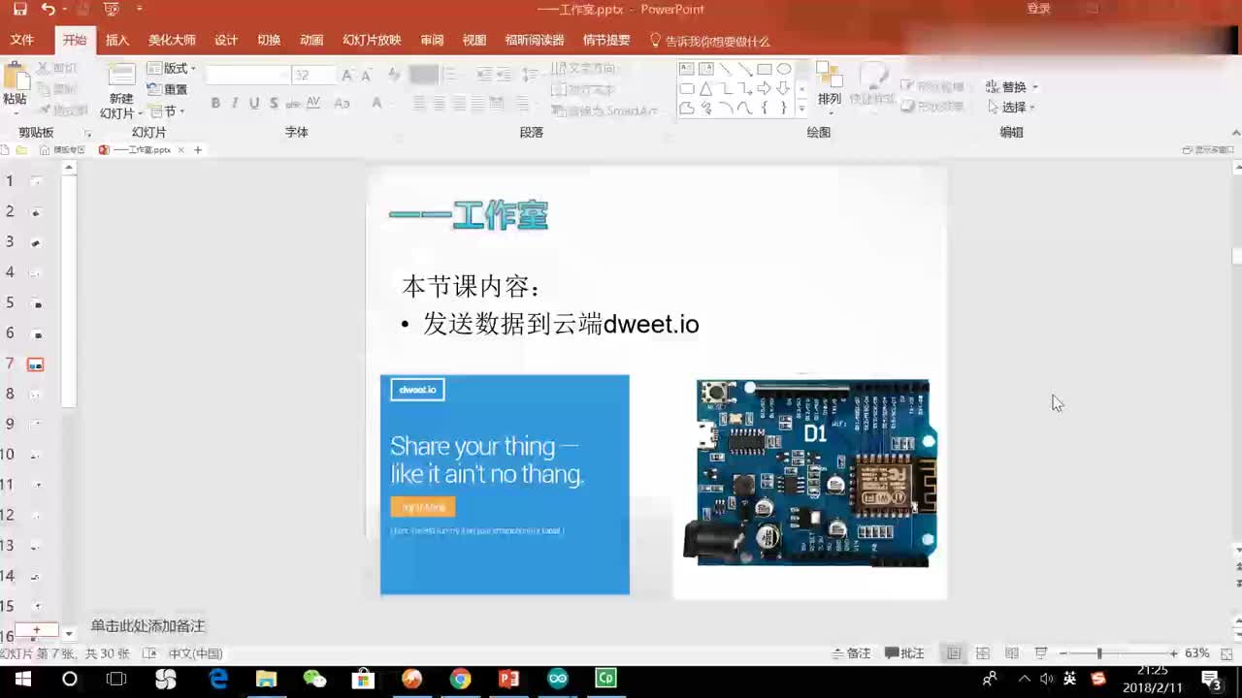This screenshot has height=698, width=1242.
Task: Select the triangle shape in the gallery
Action: coord(706,88)
